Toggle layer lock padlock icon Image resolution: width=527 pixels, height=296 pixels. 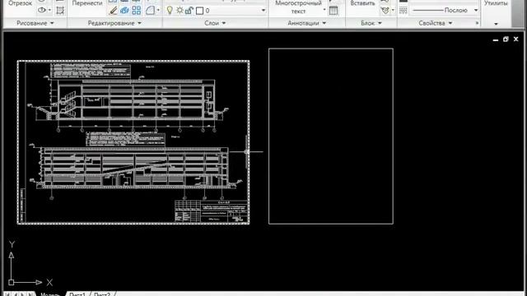point(189,11)
